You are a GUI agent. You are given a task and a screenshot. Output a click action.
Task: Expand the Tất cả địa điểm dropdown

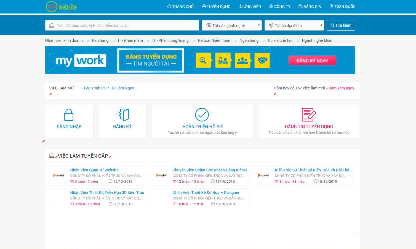click(294, 25)
